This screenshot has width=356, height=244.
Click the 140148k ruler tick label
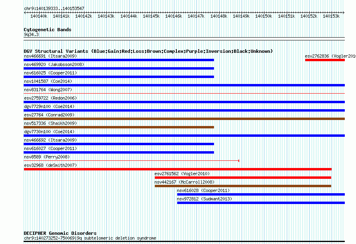point(219,16)
